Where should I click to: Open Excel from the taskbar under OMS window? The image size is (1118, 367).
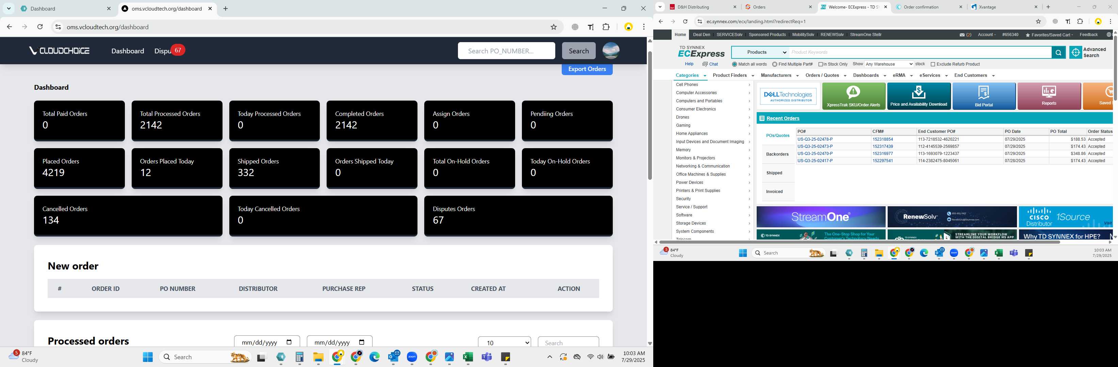[467, 357]
